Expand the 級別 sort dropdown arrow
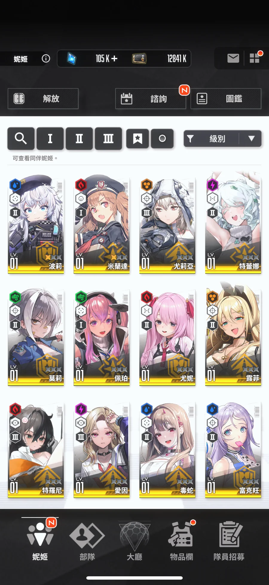 251,138
